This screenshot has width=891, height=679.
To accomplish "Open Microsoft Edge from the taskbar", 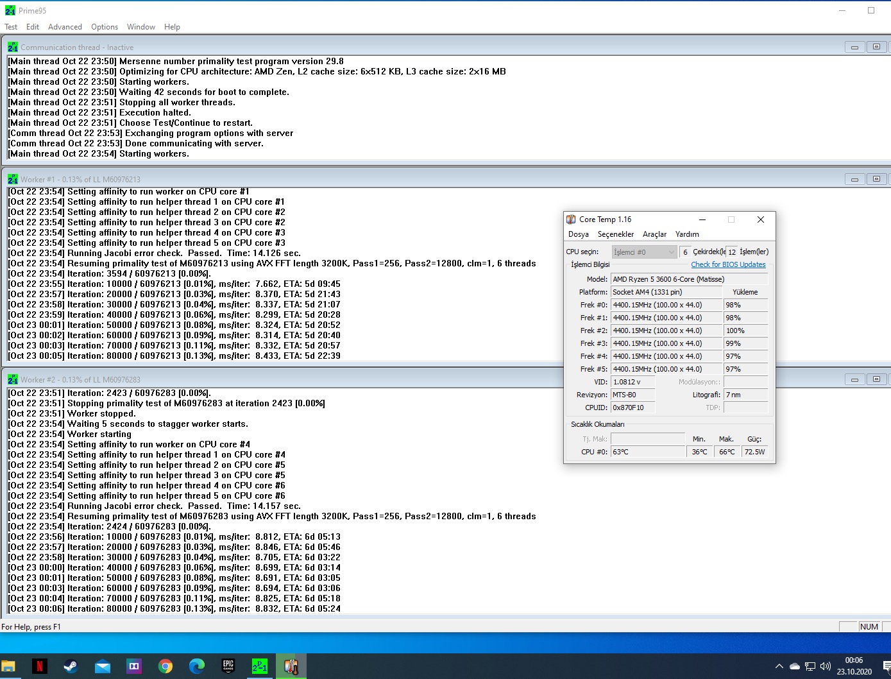I will (197, 666).
